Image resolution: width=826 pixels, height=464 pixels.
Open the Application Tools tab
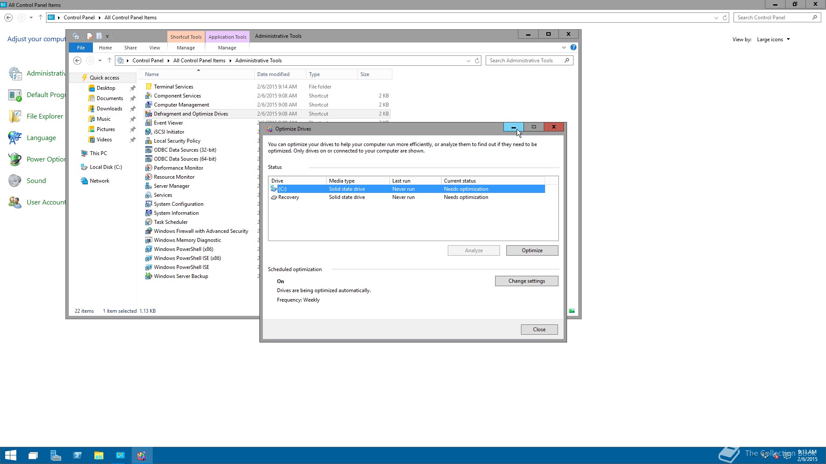coord(227,37)
